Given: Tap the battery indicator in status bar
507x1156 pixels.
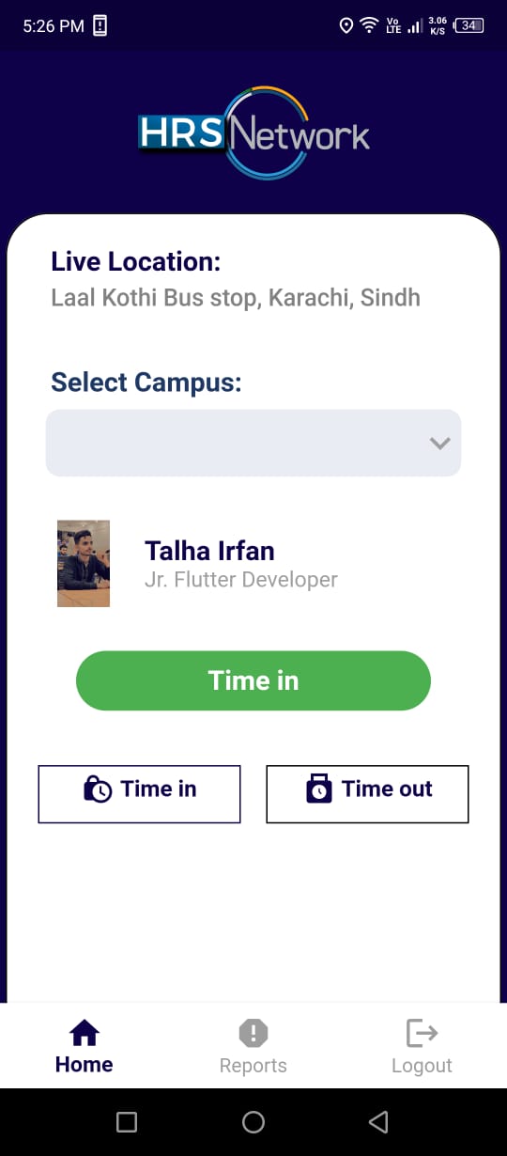Looking at the screenshot, I should (469, 25).
